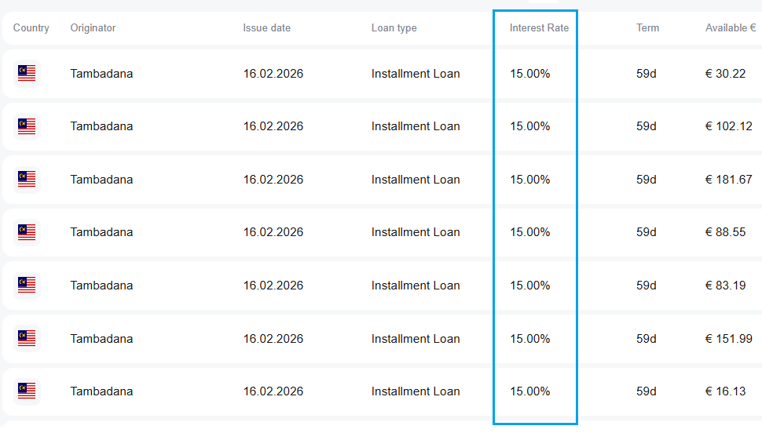Open Tambadana originator in the € 16.13 row
Image resolution: width=762 pixels, height=433 pixels.
click(x=101, y=391)
